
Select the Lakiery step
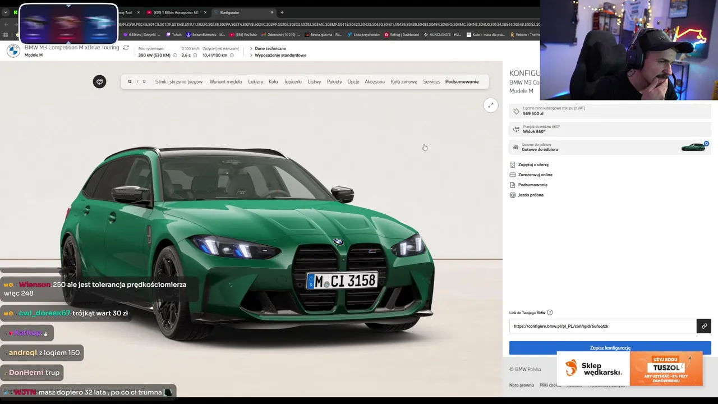click(x=255, y=82)
